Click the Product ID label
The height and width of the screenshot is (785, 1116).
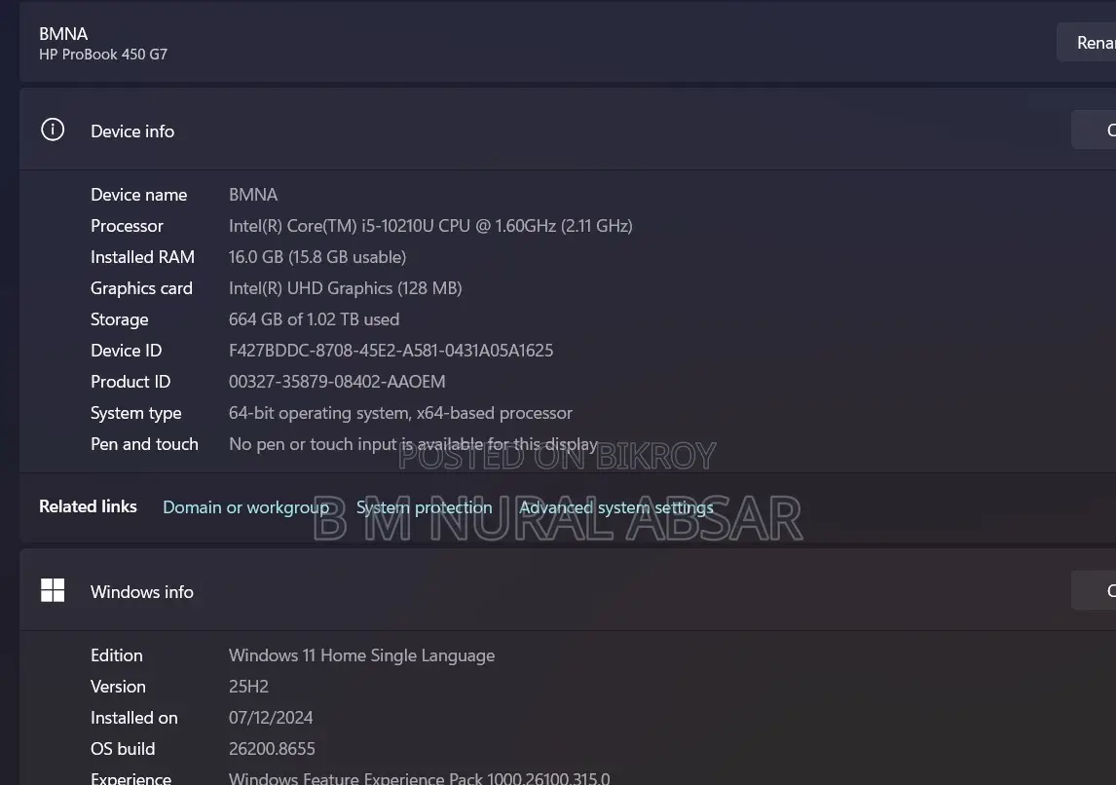(x=130, y=382)
